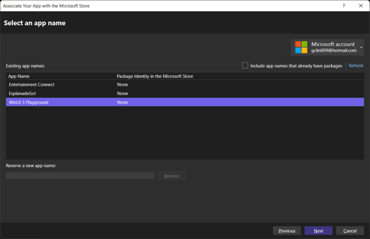This screenshot has height=239, width=370.
Task: Select the WinUI 3 Playground app row
Action: [185, 102]
